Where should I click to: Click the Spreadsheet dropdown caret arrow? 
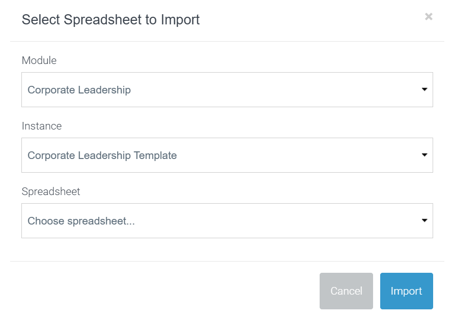click(424, 220)
